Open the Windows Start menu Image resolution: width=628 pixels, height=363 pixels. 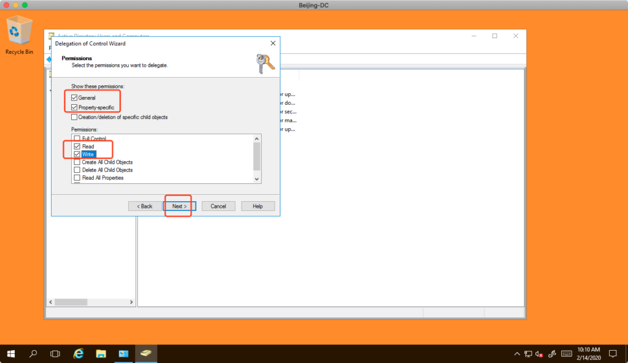click(11, 354)
